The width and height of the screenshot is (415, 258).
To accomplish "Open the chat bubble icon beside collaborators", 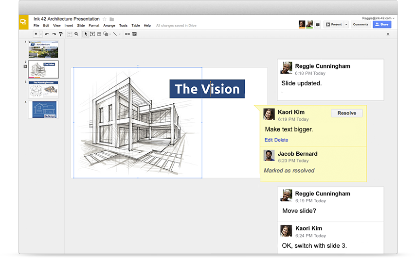I will tap(318, 25).
